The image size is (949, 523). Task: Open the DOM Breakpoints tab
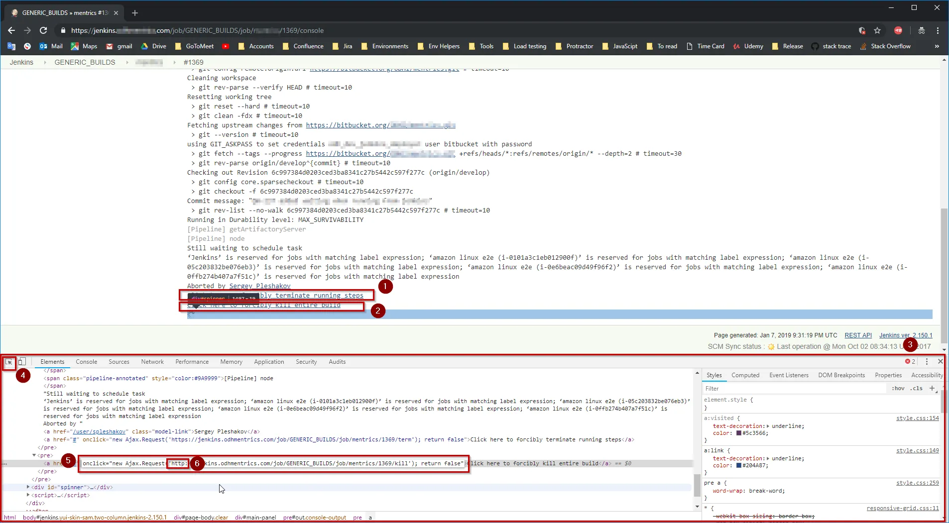841,375
